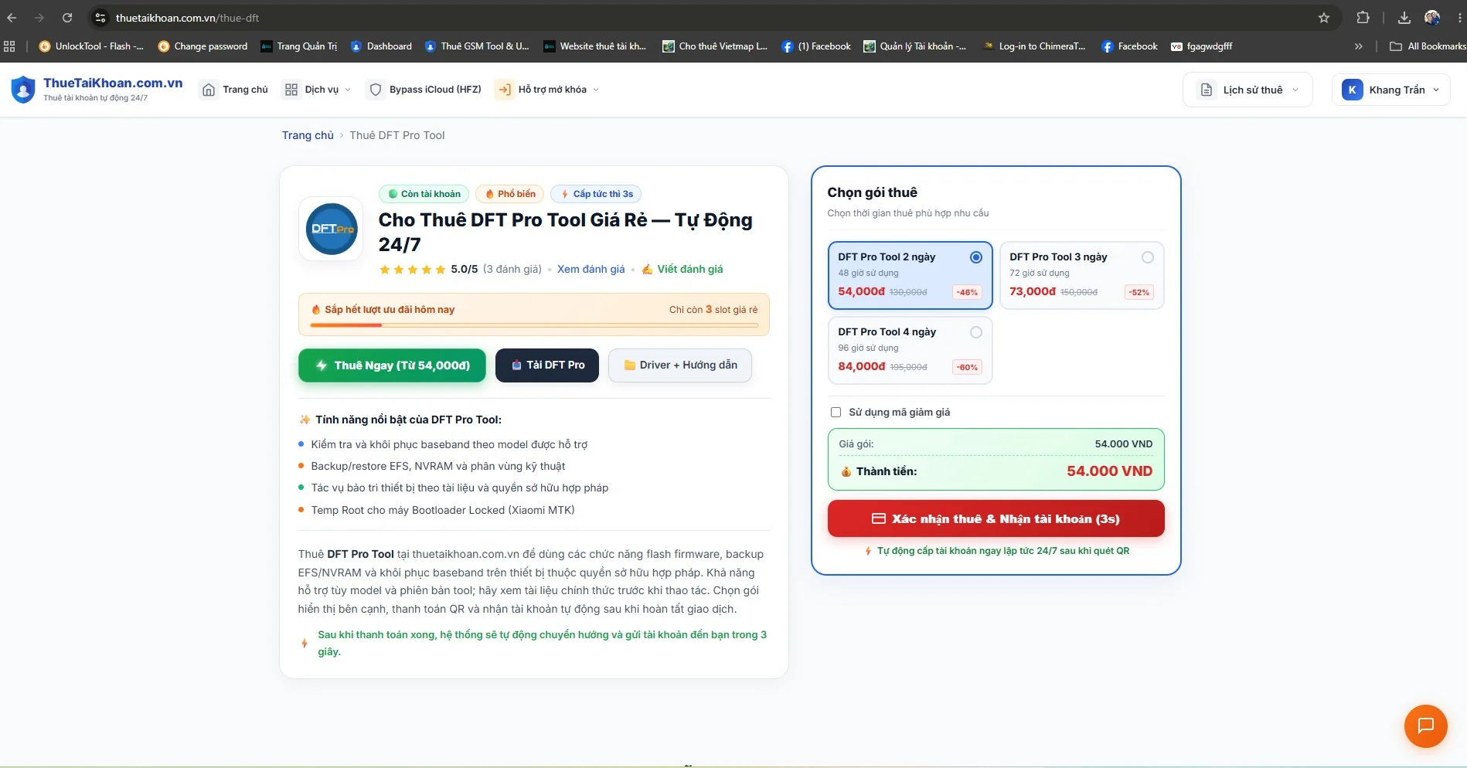Screen dimensions: 1467x768
Task: Open the Website thuê tài kh... bookmark
Action: pos(595,46)
